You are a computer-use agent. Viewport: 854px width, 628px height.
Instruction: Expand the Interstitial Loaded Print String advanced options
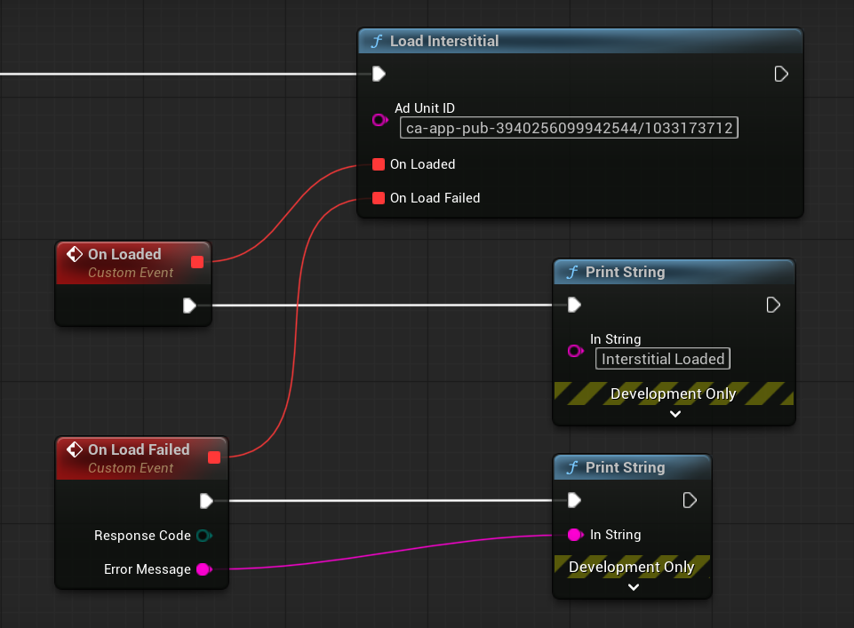(675, 414)
